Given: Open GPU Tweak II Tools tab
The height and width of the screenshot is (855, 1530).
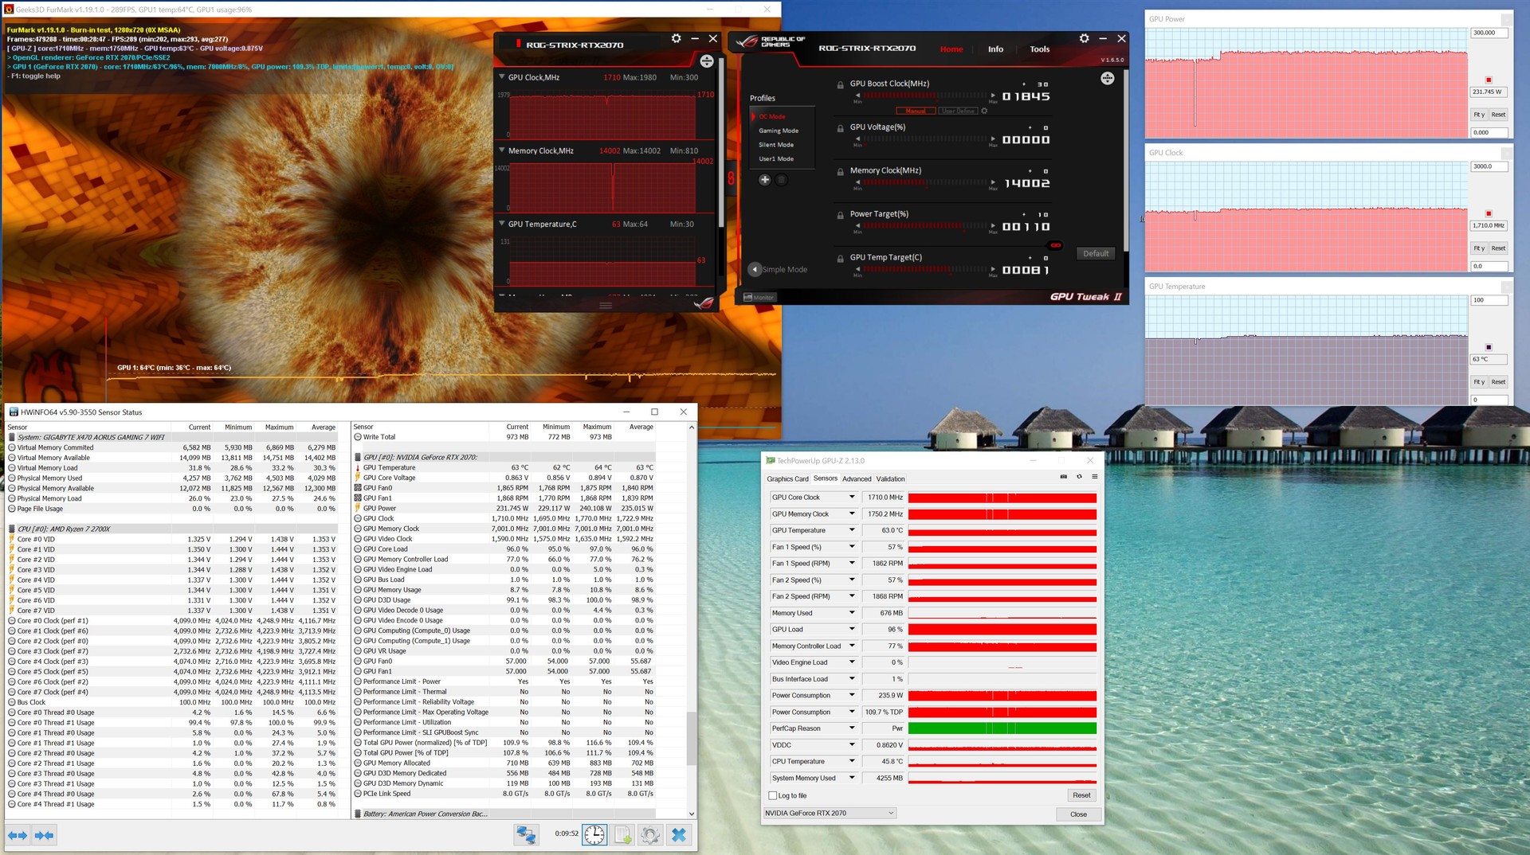Looking at the screenshot, I should 1039,49.
